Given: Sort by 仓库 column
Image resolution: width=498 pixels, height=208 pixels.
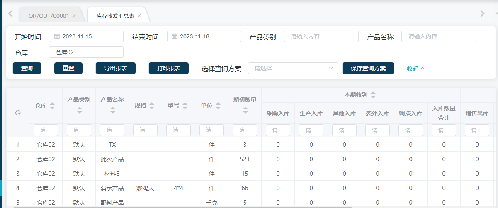Looking at the screenshot, I should [52, 106].
